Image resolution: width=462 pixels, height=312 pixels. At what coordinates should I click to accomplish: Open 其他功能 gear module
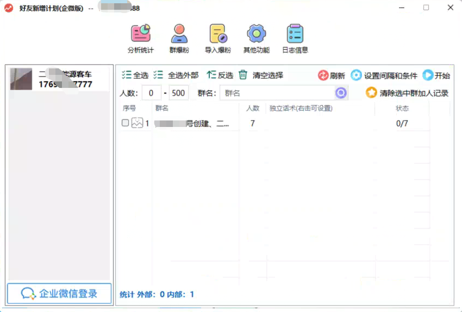[257, 39]
